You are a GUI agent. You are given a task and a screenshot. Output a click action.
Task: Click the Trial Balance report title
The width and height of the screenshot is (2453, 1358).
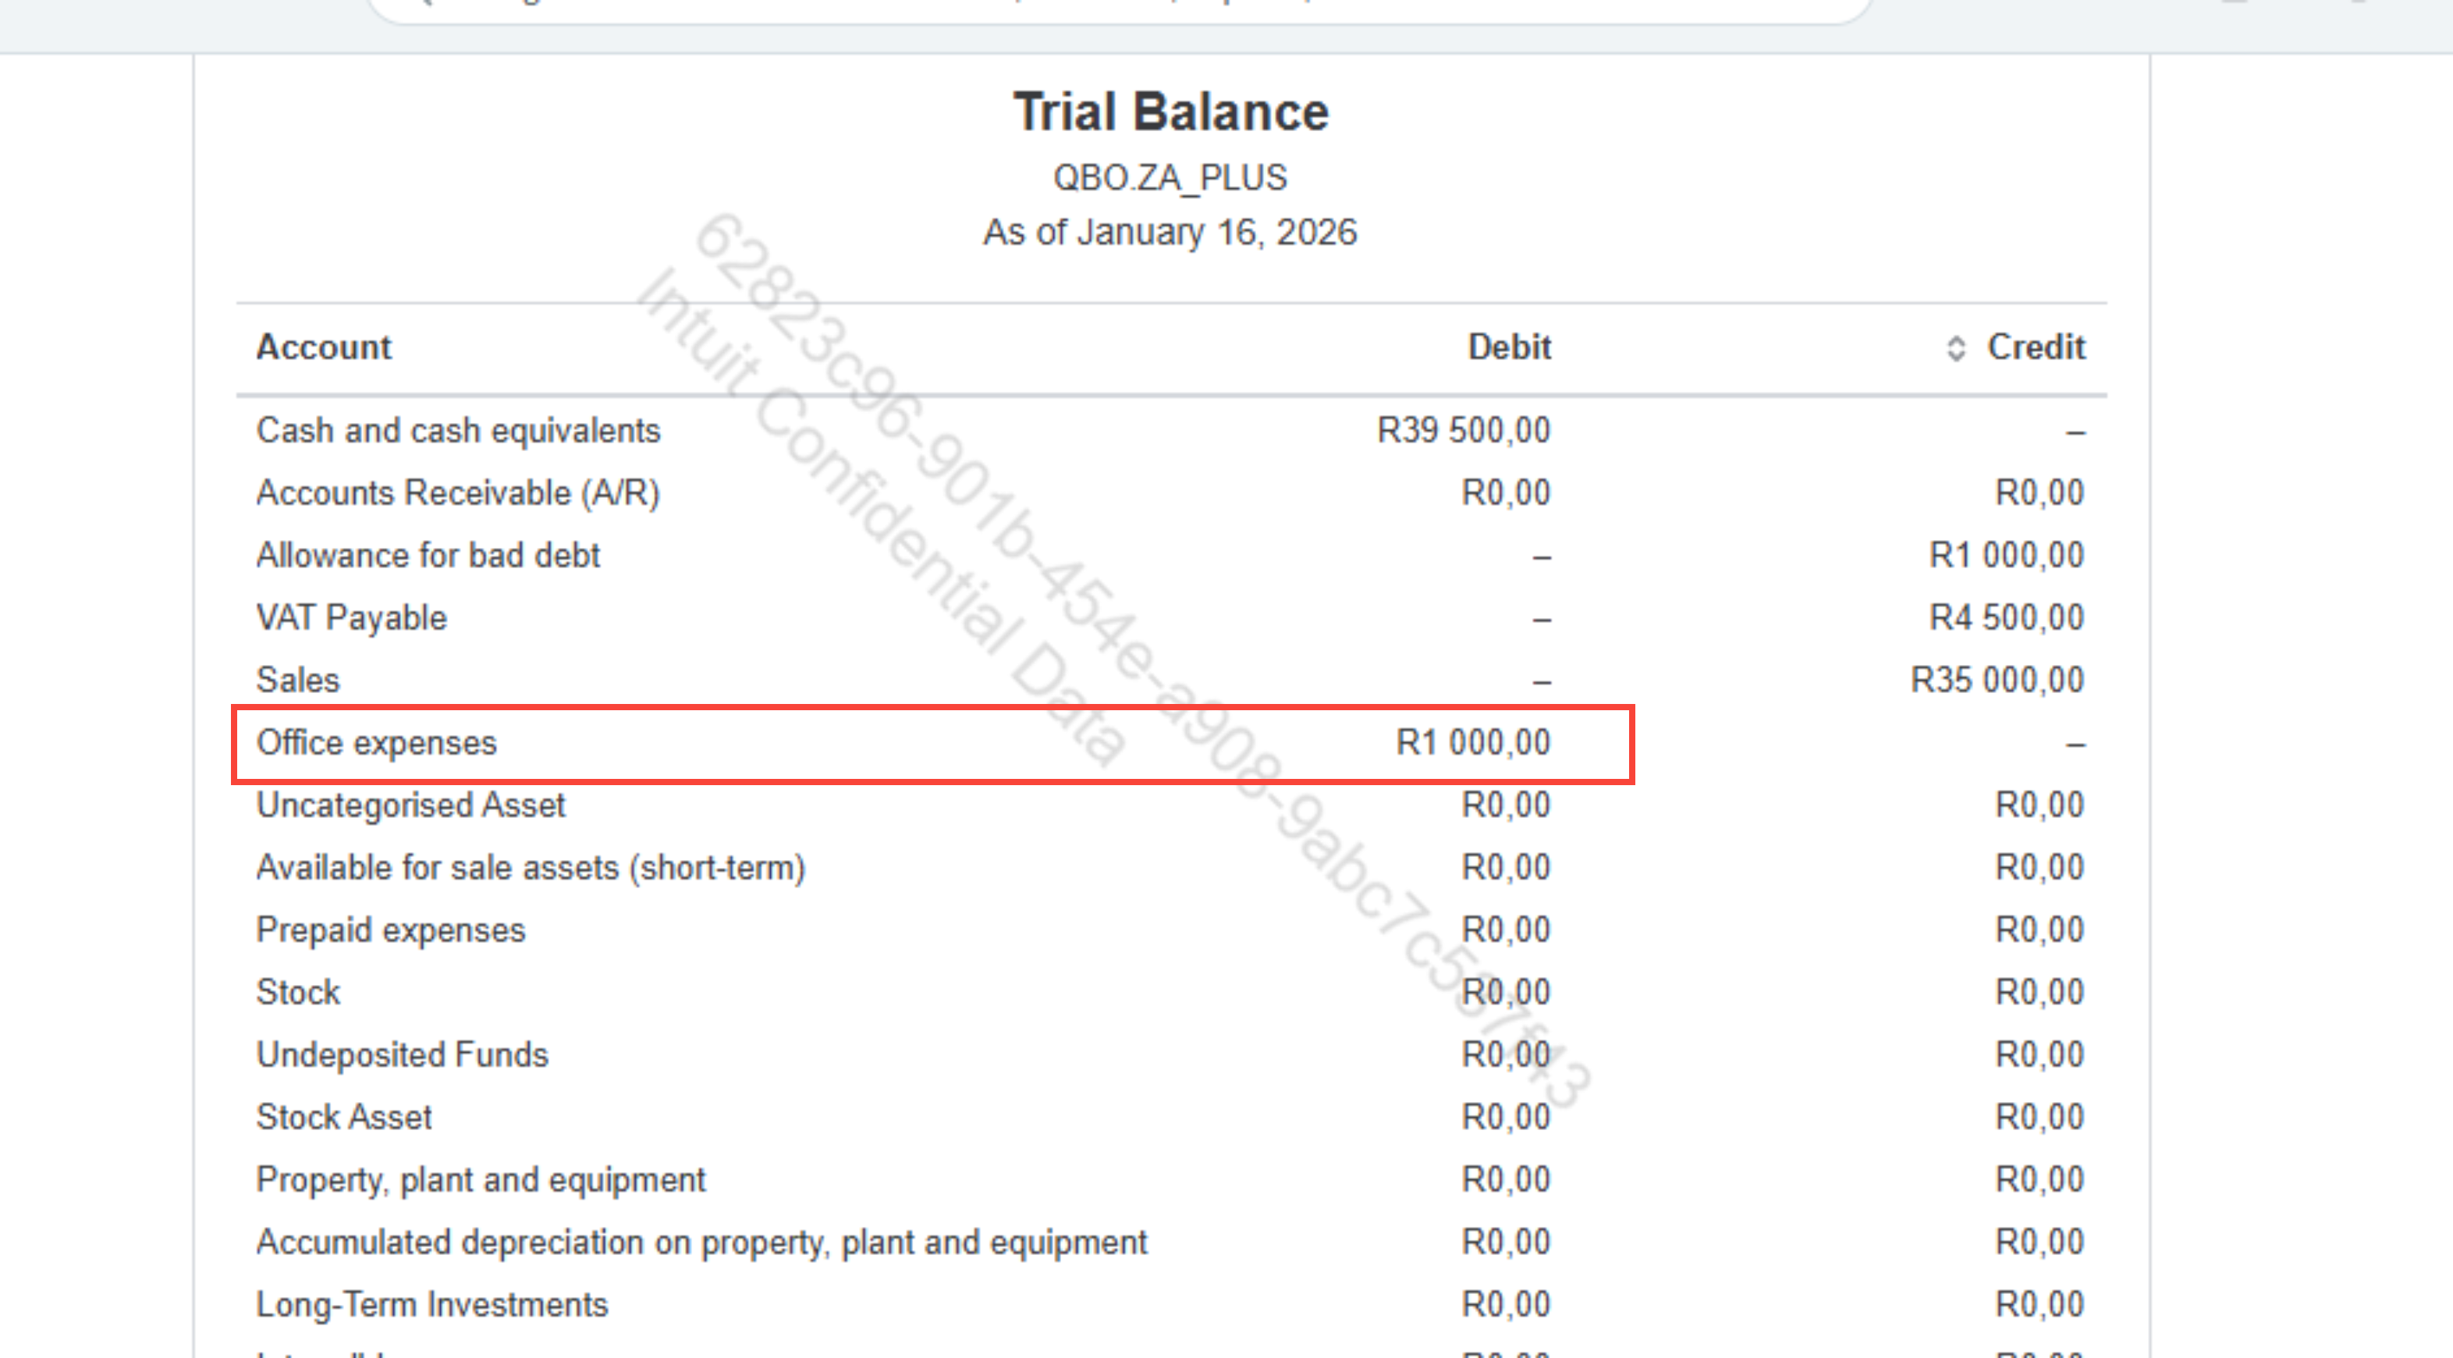1170,112
